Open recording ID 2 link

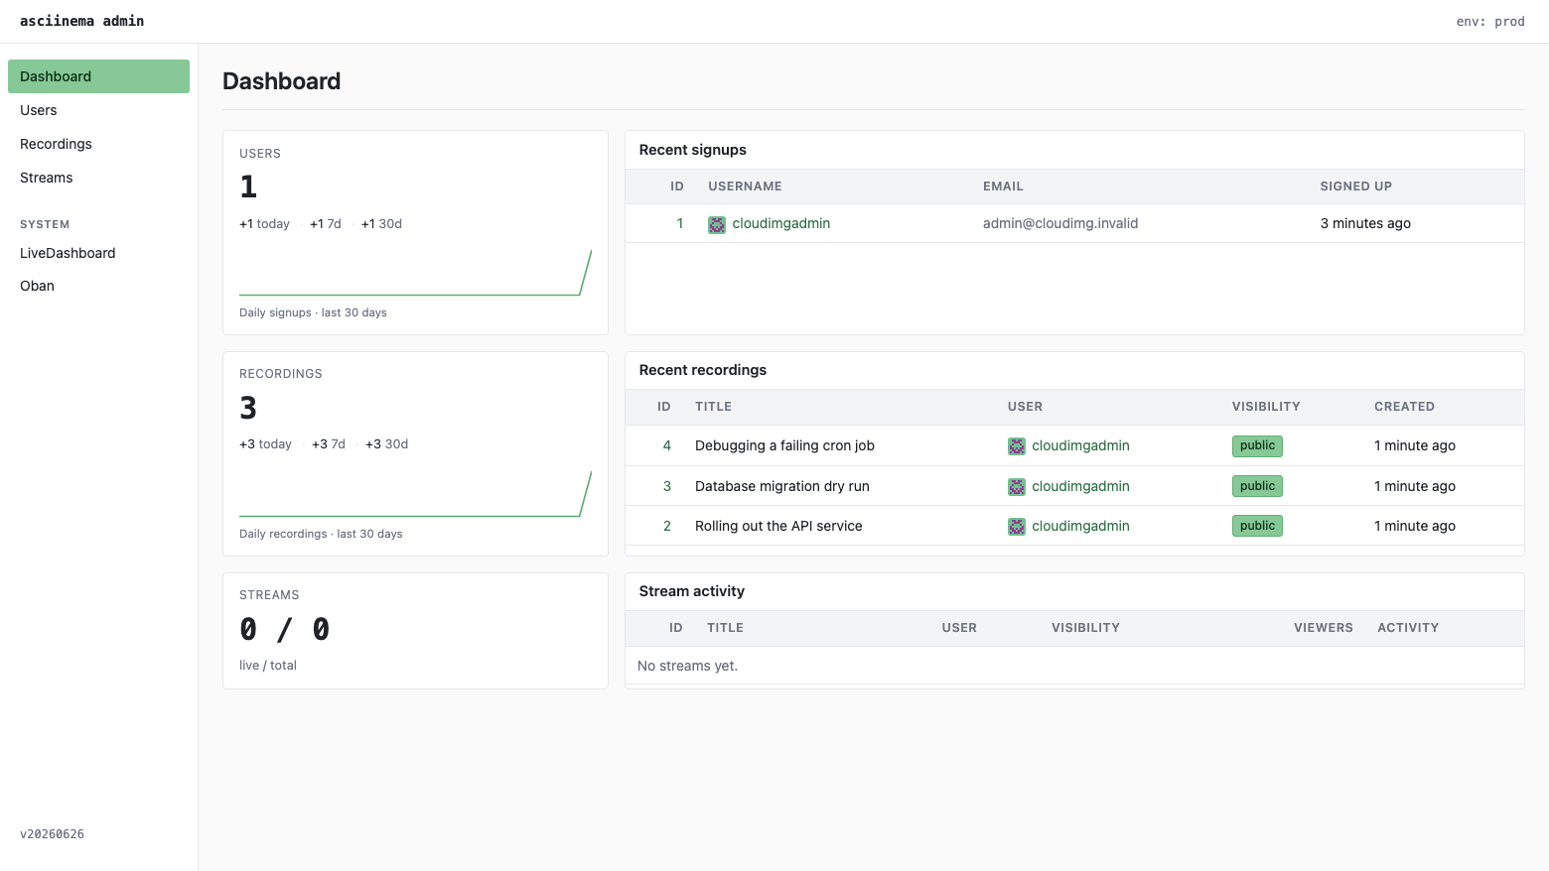pyautogui.click(x=667, y=526)
